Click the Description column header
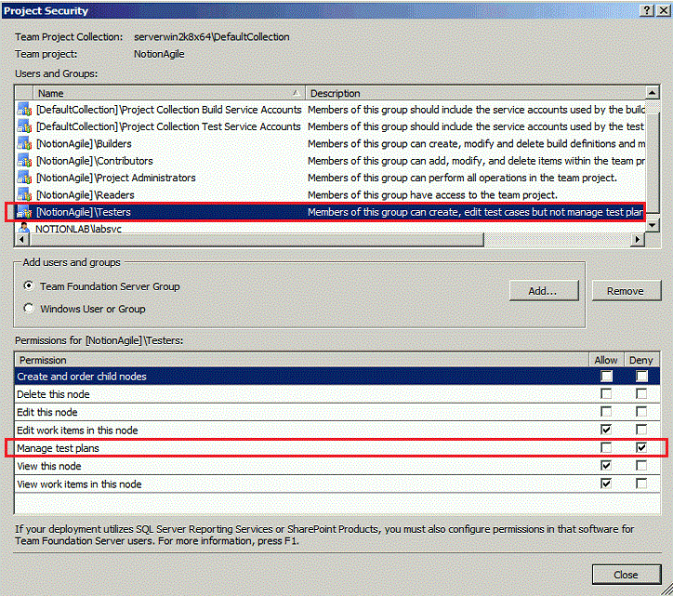 pos(476,93)
